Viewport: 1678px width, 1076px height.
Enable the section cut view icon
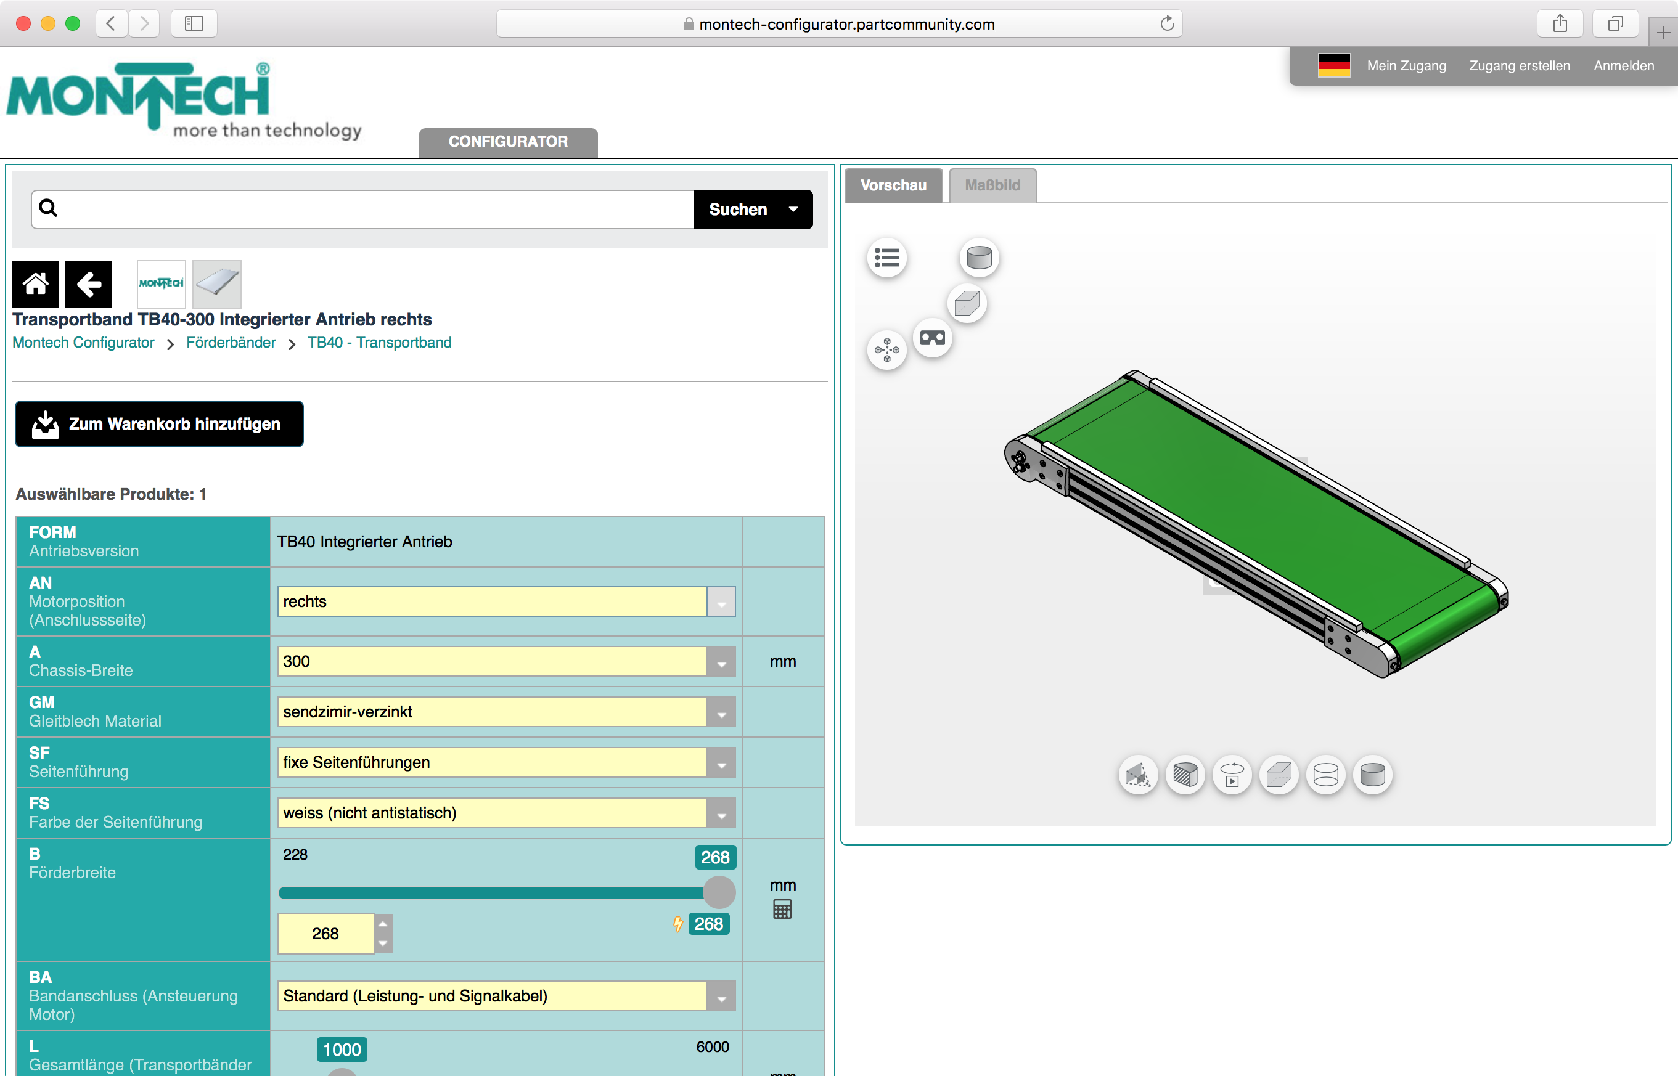[1185, 775]
